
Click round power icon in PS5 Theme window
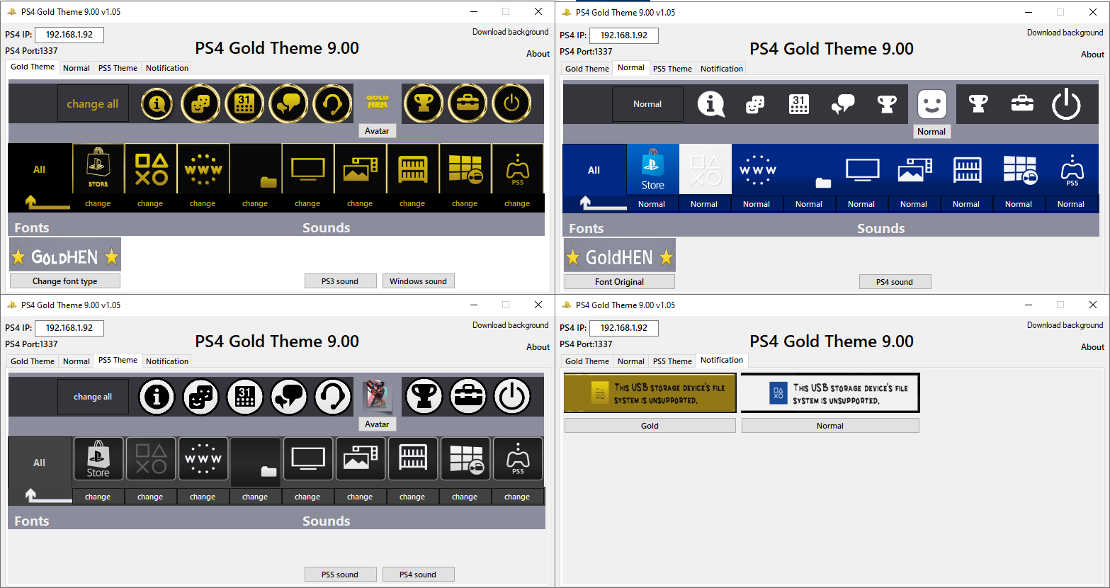point(511,397)
